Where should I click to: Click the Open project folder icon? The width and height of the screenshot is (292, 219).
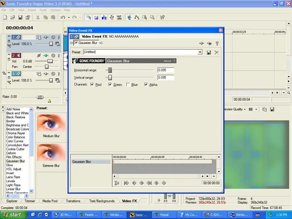13,17
